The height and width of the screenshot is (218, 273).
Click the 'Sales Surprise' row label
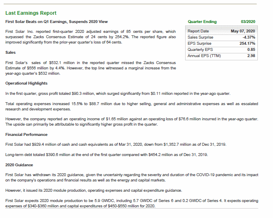point(200,37)
